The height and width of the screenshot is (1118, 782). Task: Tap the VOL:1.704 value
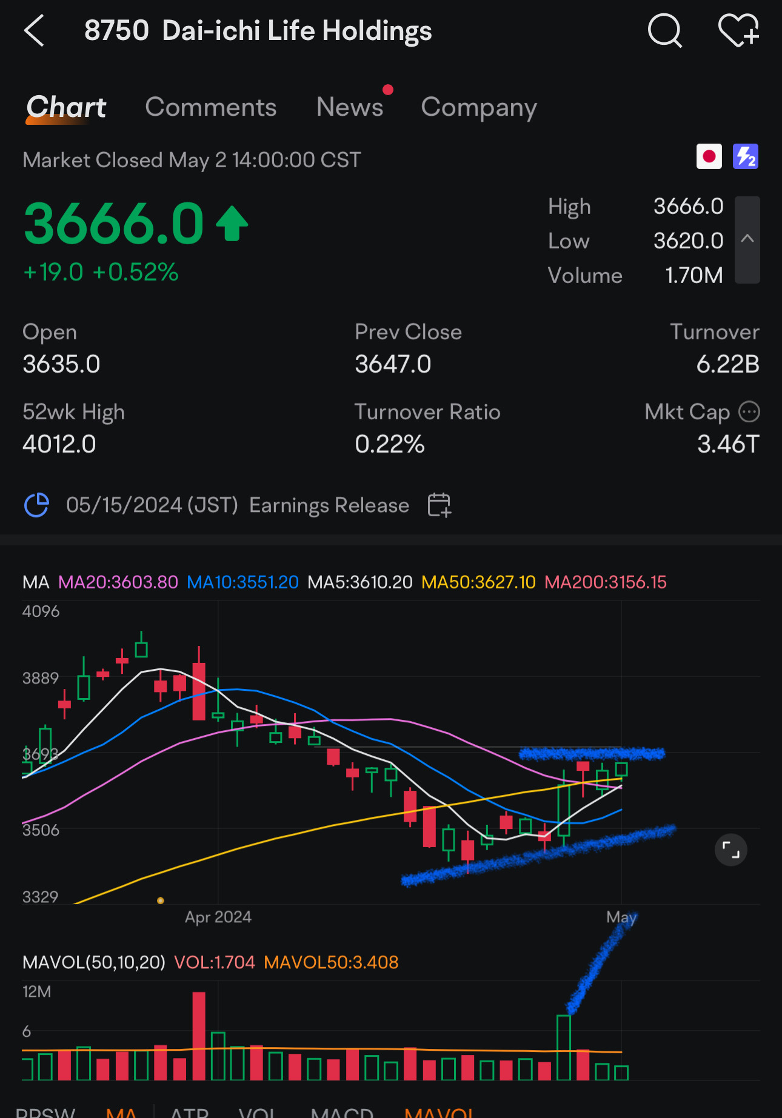215,962
